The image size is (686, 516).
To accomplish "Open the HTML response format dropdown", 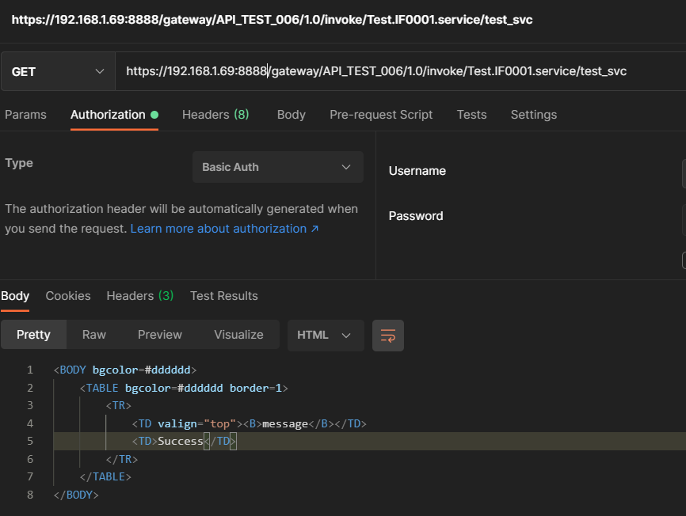I will point(325,335).
